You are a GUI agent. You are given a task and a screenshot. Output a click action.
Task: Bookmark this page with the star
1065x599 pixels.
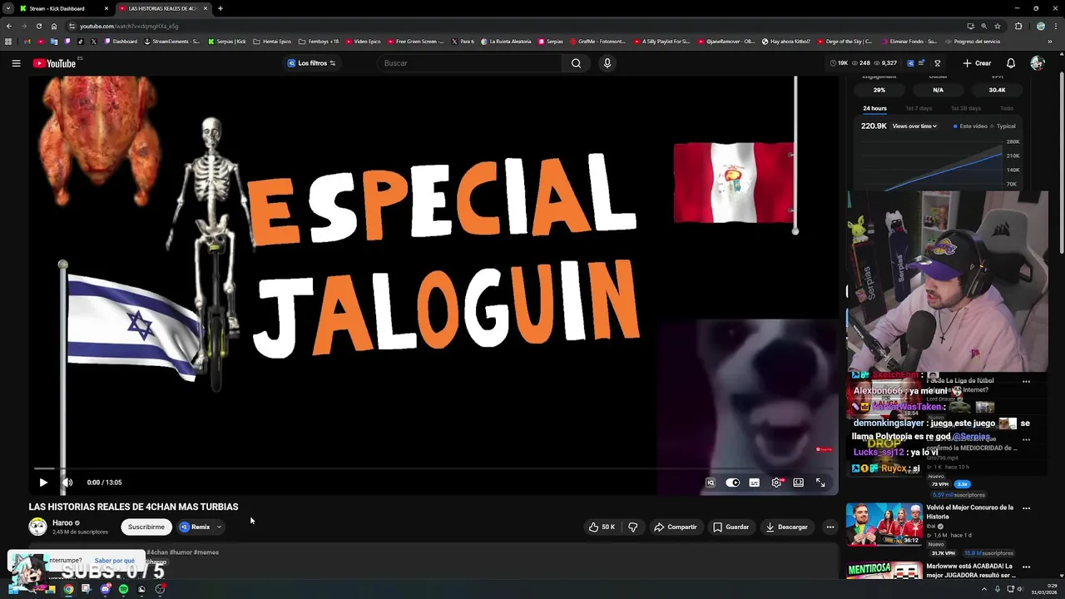(x=996, y=26)
